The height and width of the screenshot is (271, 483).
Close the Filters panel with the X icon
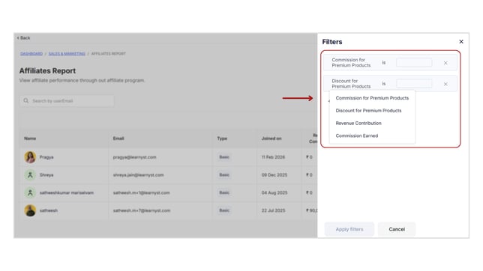point(460,41)
